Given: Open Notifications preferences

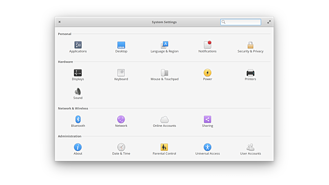Looking at the screenshot, I should click(x=207, y=45).
